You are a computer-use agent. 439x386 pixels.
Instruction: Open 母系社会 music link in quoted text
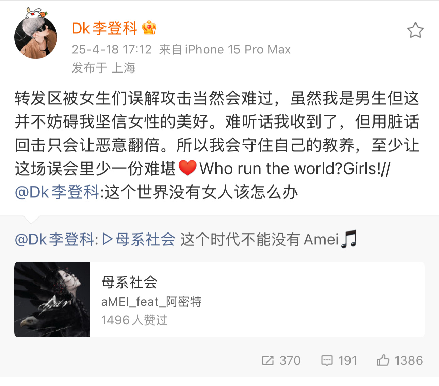145,239
